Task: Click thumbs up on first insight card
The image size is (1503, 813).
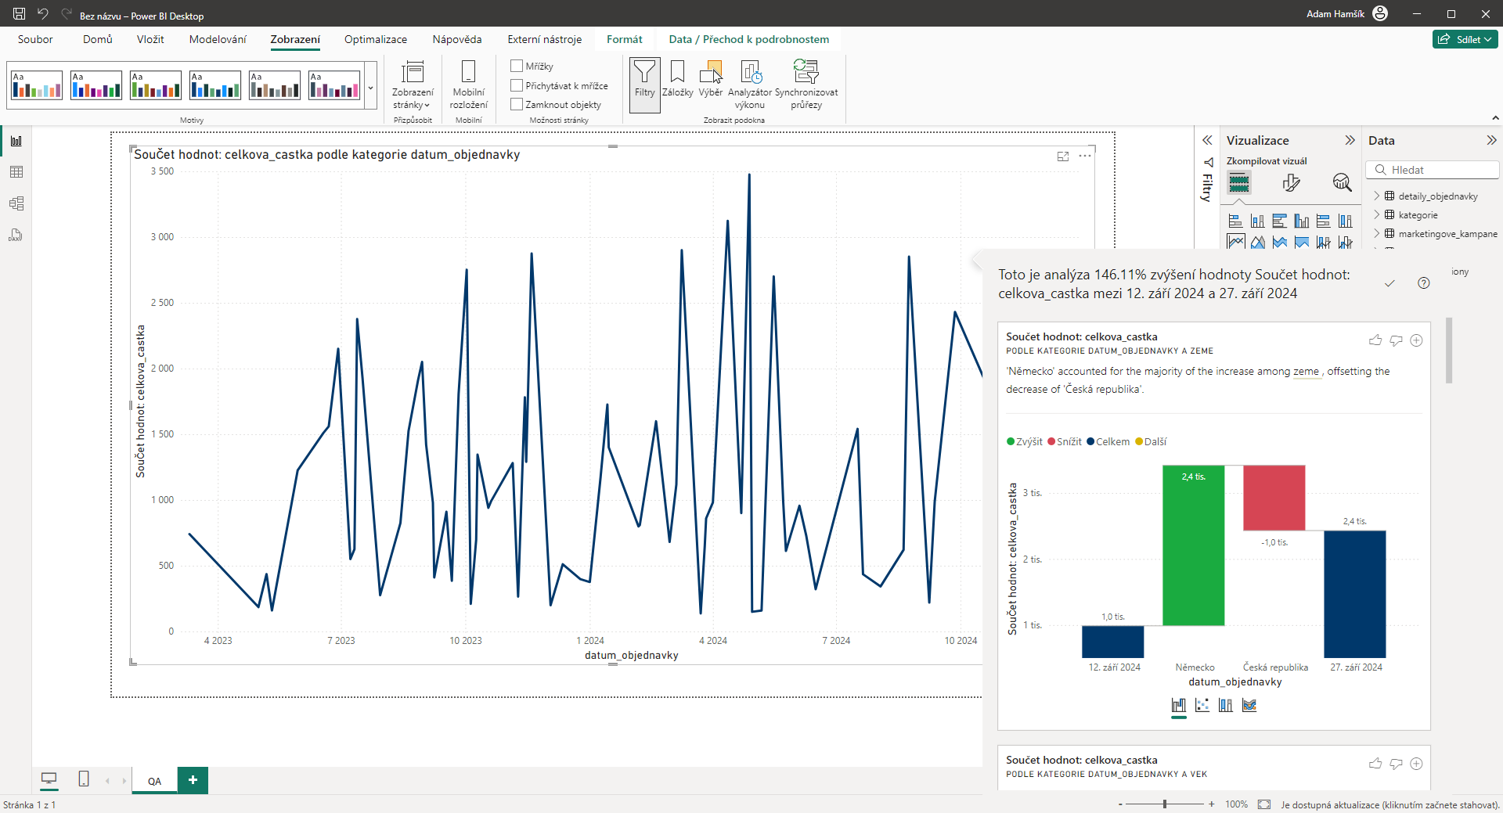Action: [1375, 340]
